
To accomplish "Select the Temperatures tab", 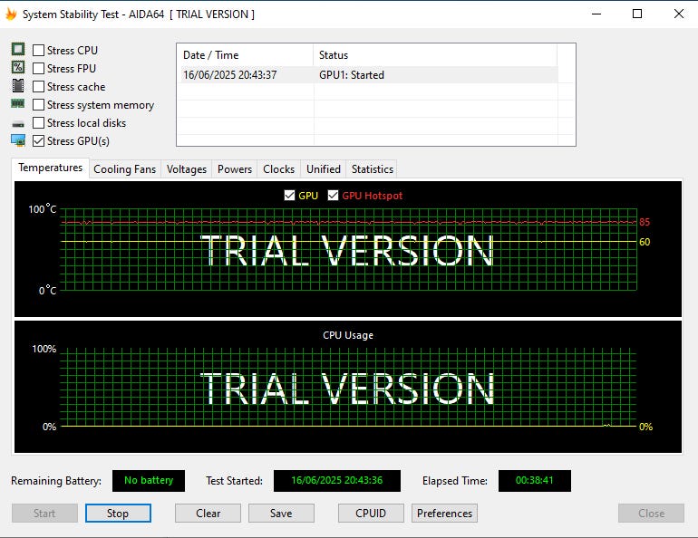I will [50, 168].
